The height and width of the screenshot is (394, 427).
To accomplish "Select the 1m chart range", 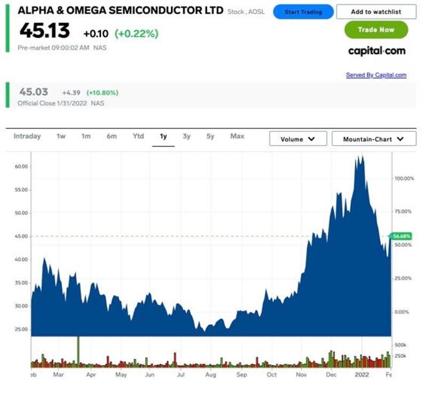I will tap(86, 136).
